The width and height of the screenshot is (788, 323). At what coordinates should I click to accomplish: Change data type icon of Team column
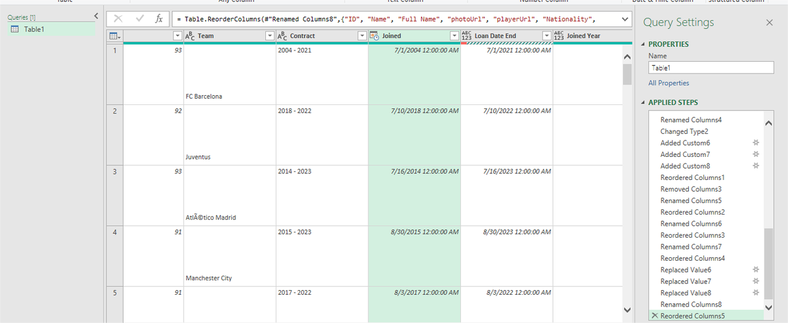tap(190, 36)
